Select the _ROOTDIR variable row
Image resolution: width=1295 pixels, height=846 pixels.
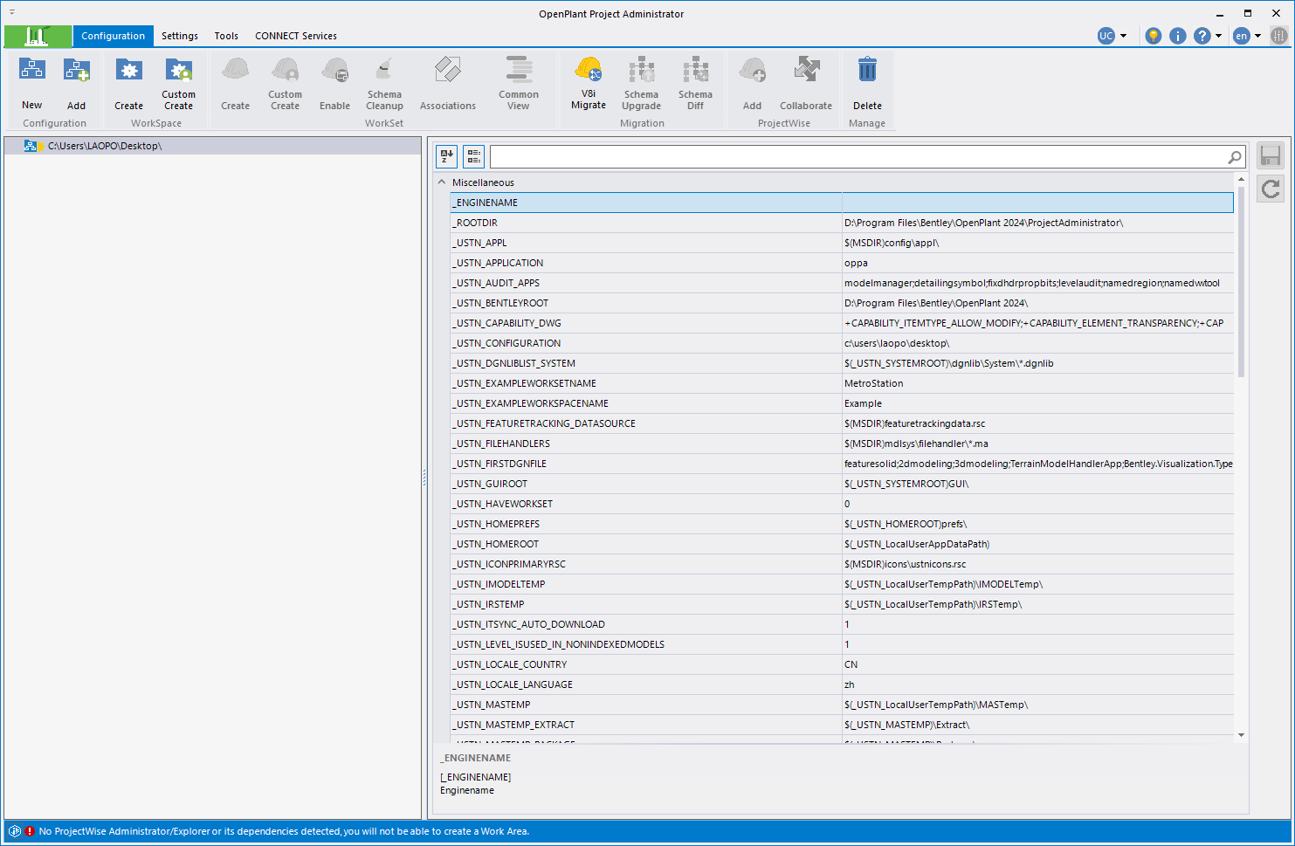coord(842,223)
